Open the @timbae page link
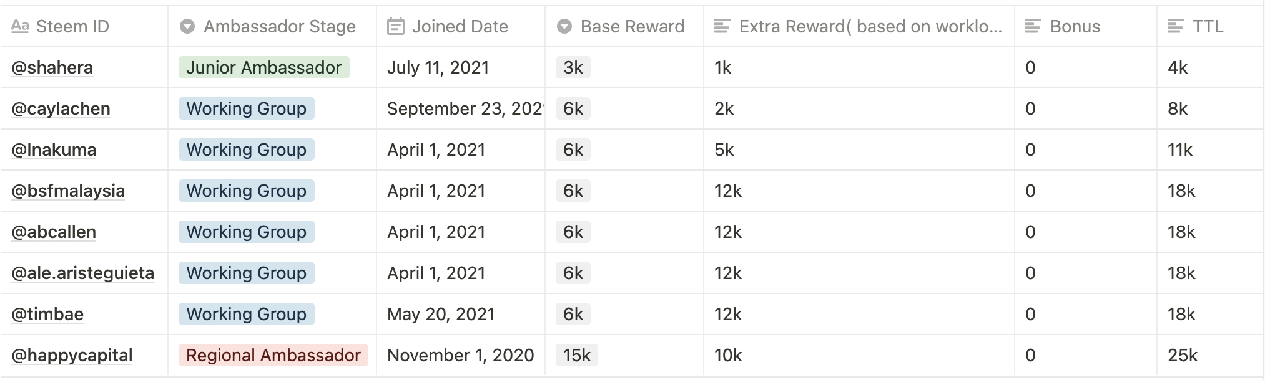The image size is (1265, 380). pyautogui.click(x=47, y=314)
